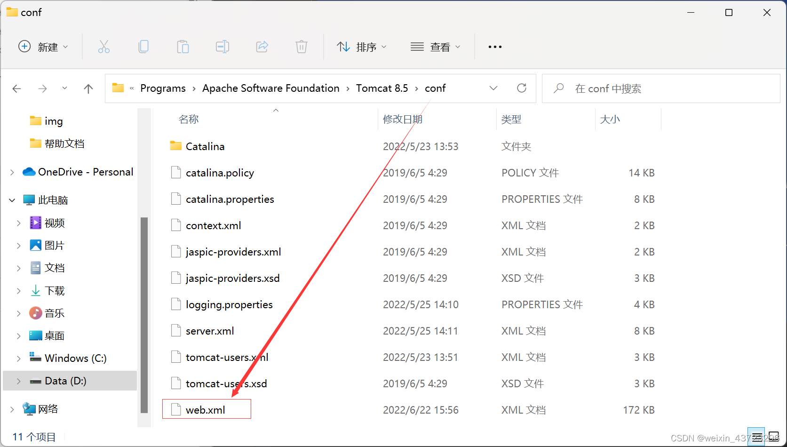The width and height of the screenshot is (787, 447).
Task: Refresh the conf folder view
Action: [522, 88]
